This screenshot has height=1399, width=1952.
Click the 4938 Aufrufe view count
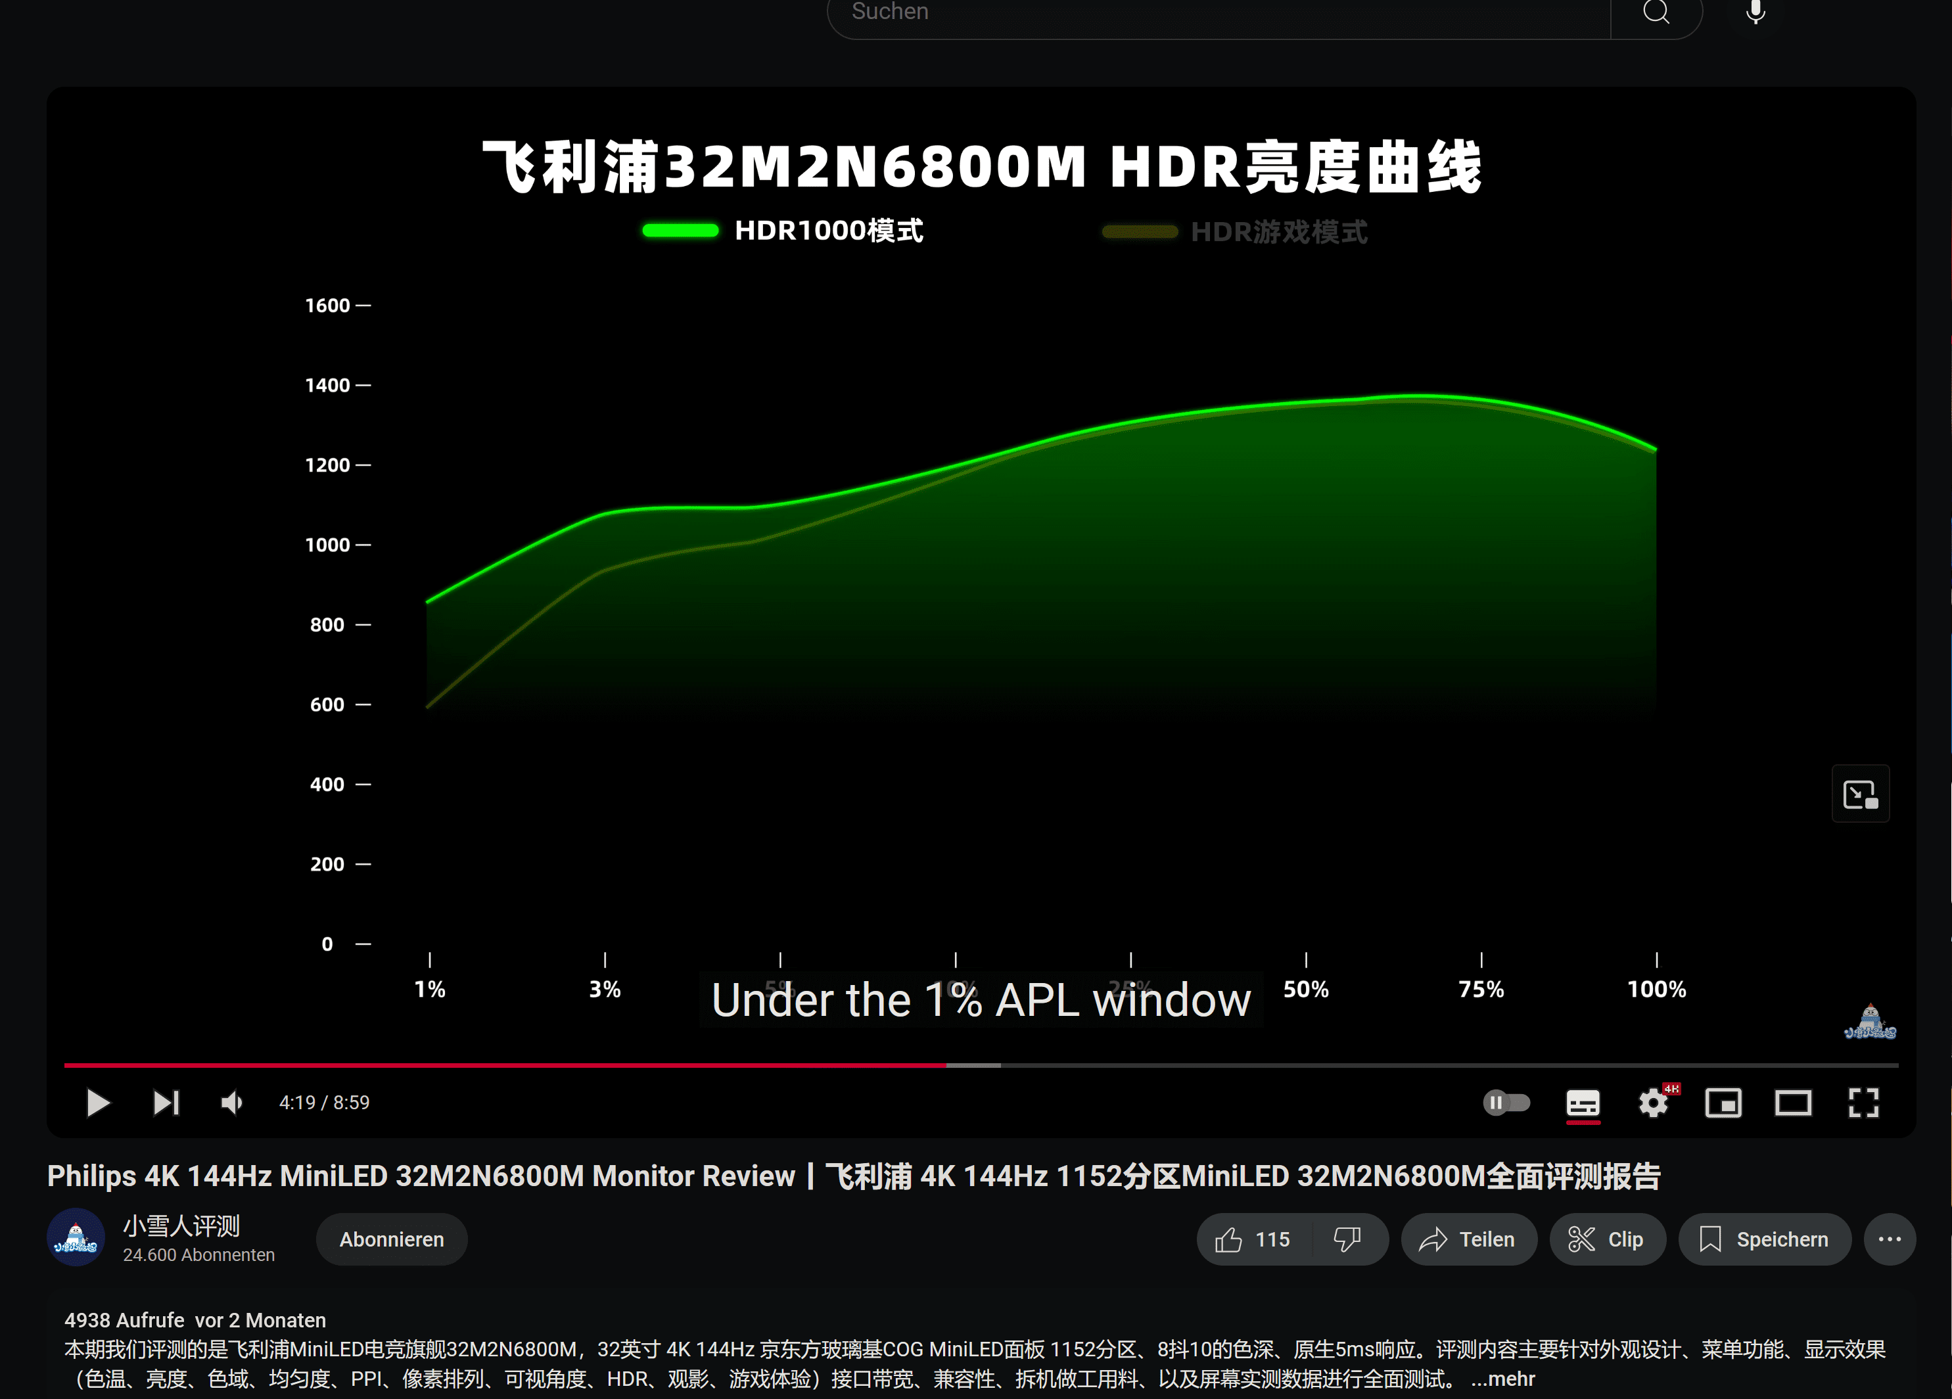point(124,1320)
